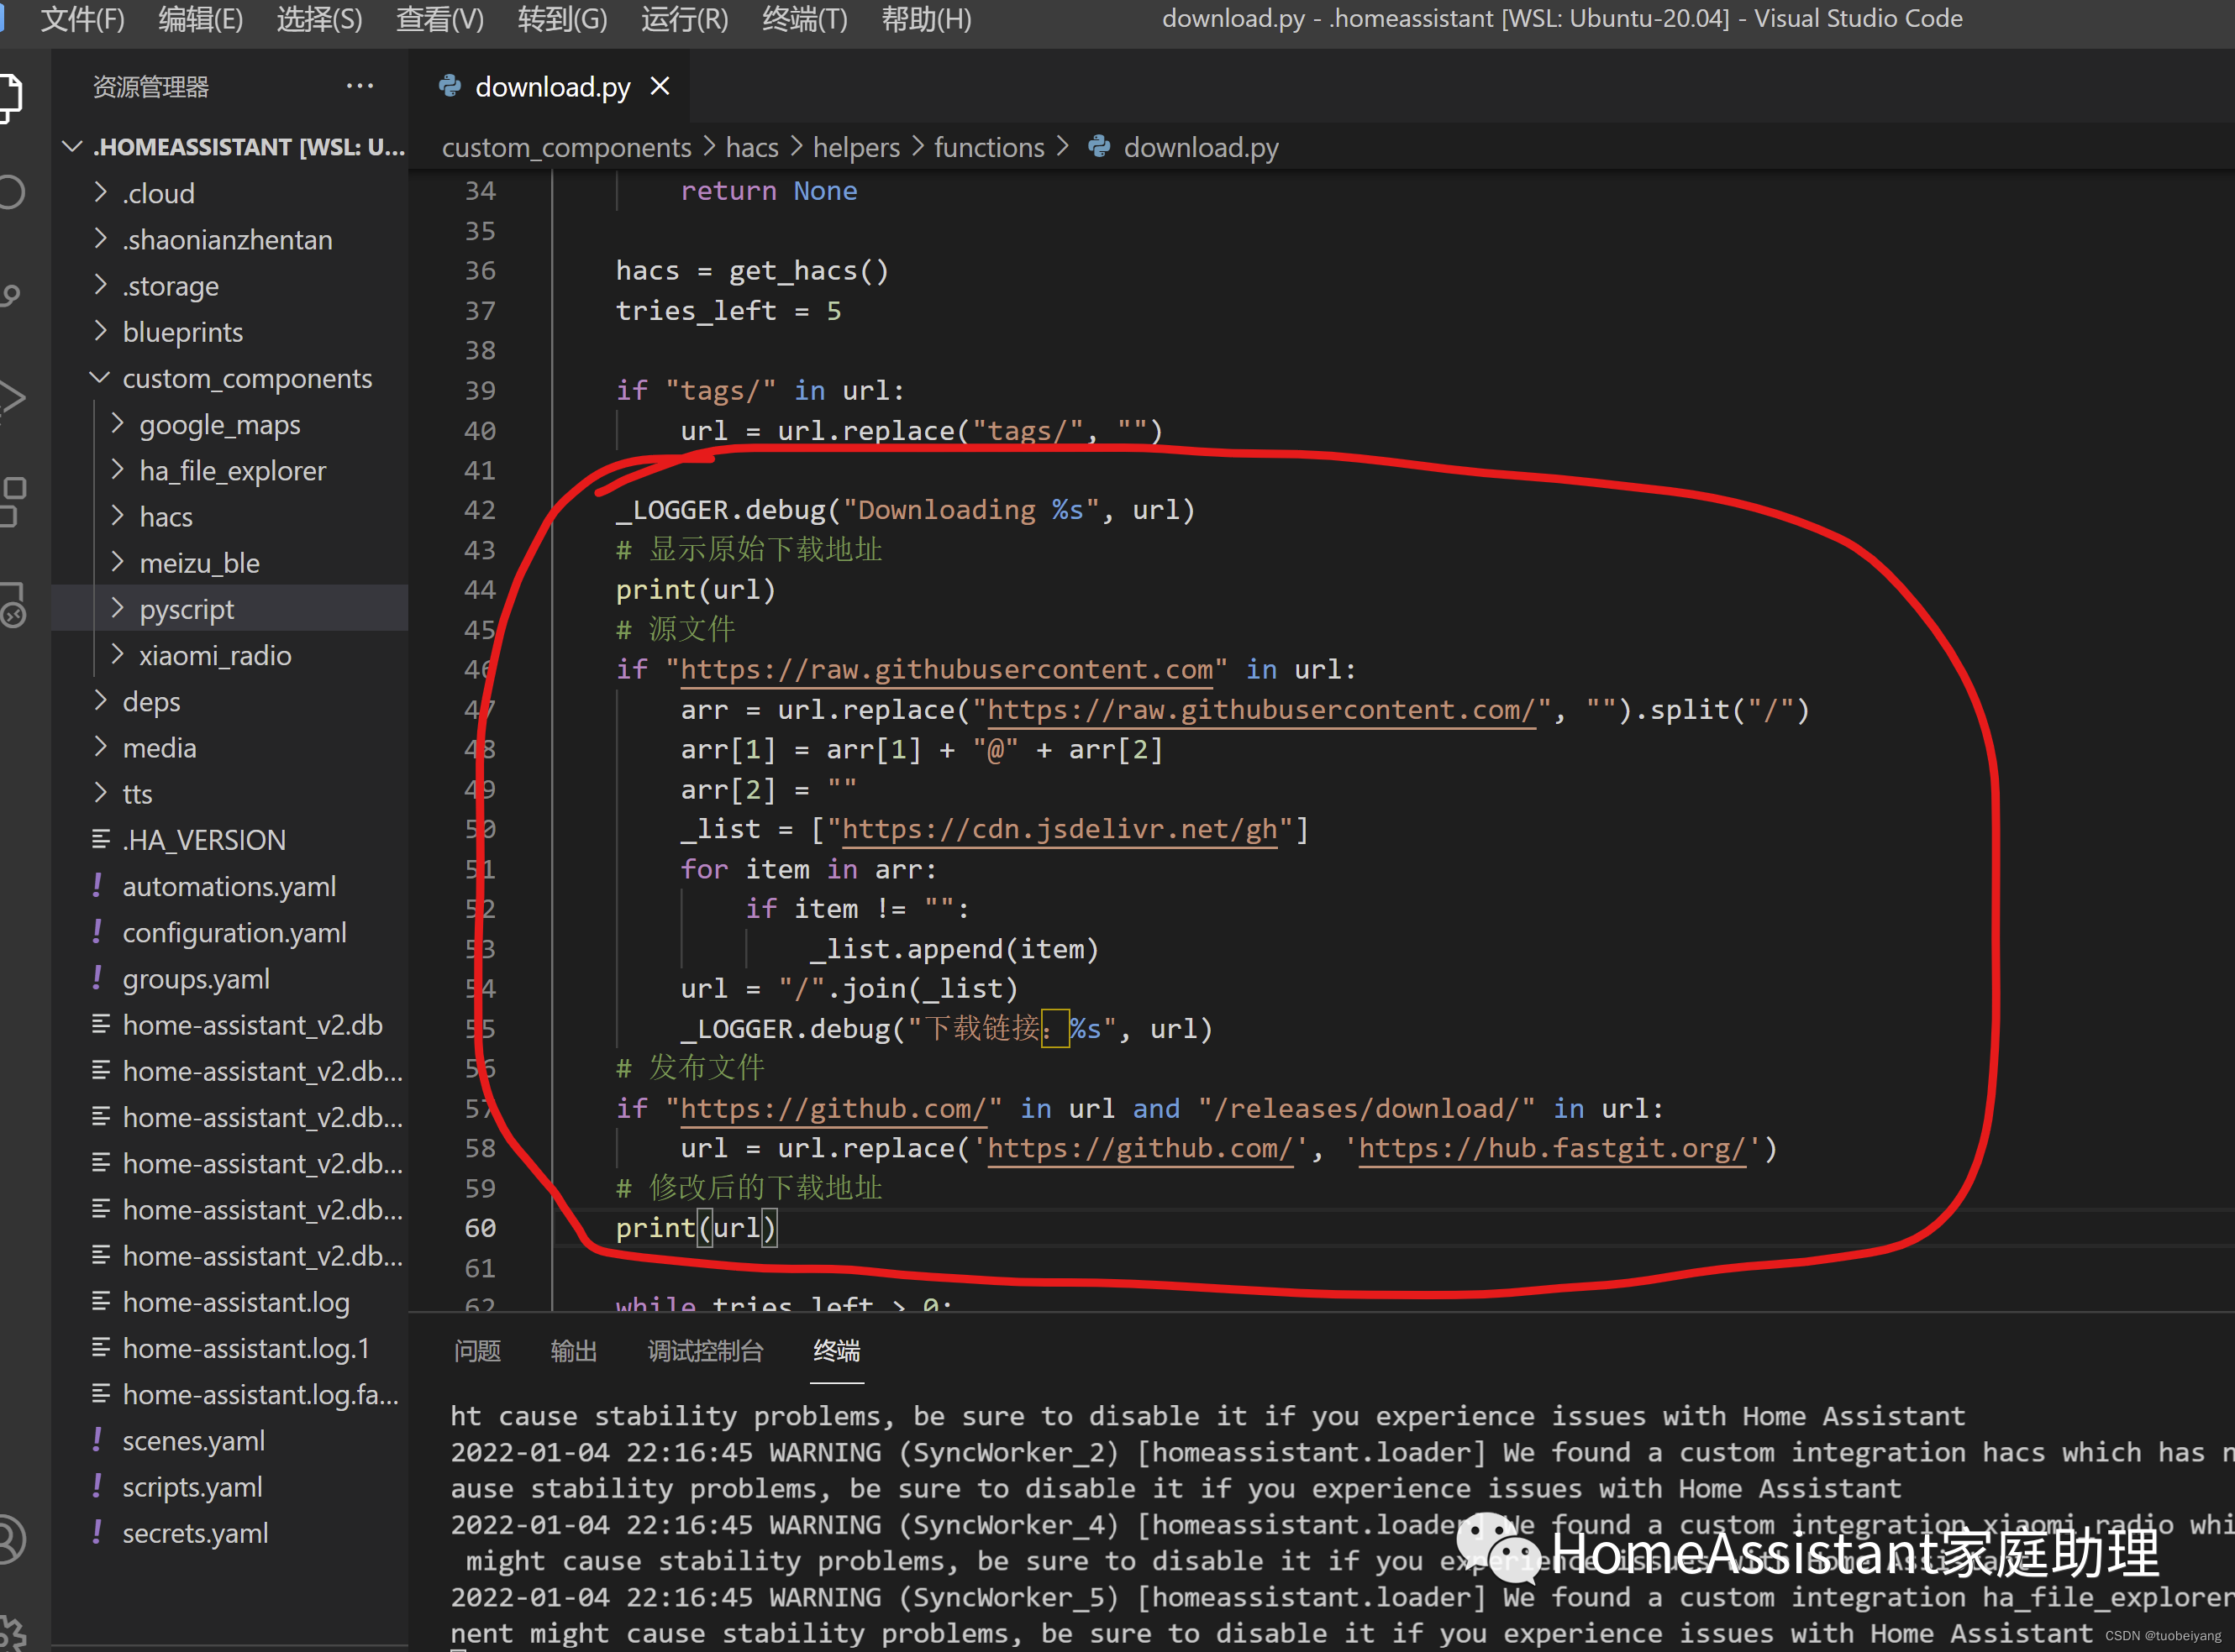Switch to the 输出 panel tab
Image resolution: width=2235 pixels, height=1652 pixels.
point(573,1351)
